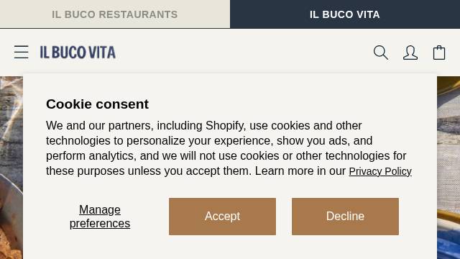This screenshot has width=460, height=259.
Task: Click the hero image strip at left
Action: pyautogui.click(x=11, y=168)
